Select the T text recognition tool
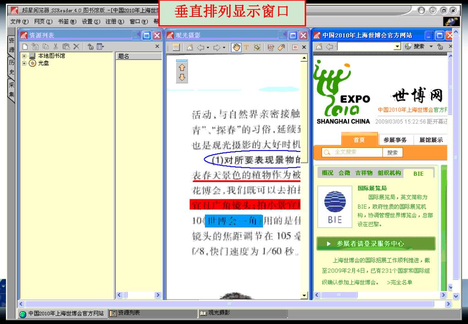468x324 pixels. [246, 47]
